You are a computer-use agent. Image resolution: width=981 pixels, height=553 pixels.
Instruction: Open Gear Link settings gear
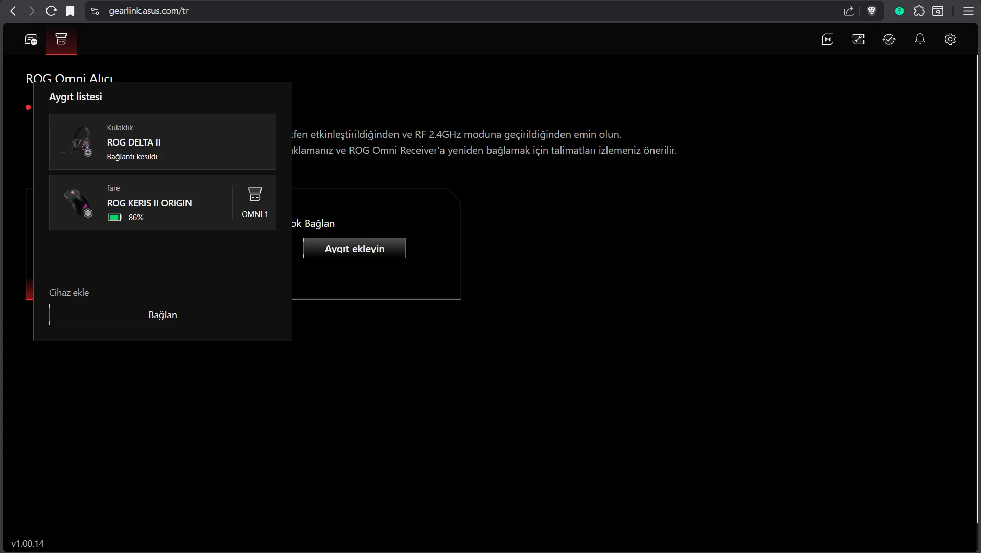950,39
